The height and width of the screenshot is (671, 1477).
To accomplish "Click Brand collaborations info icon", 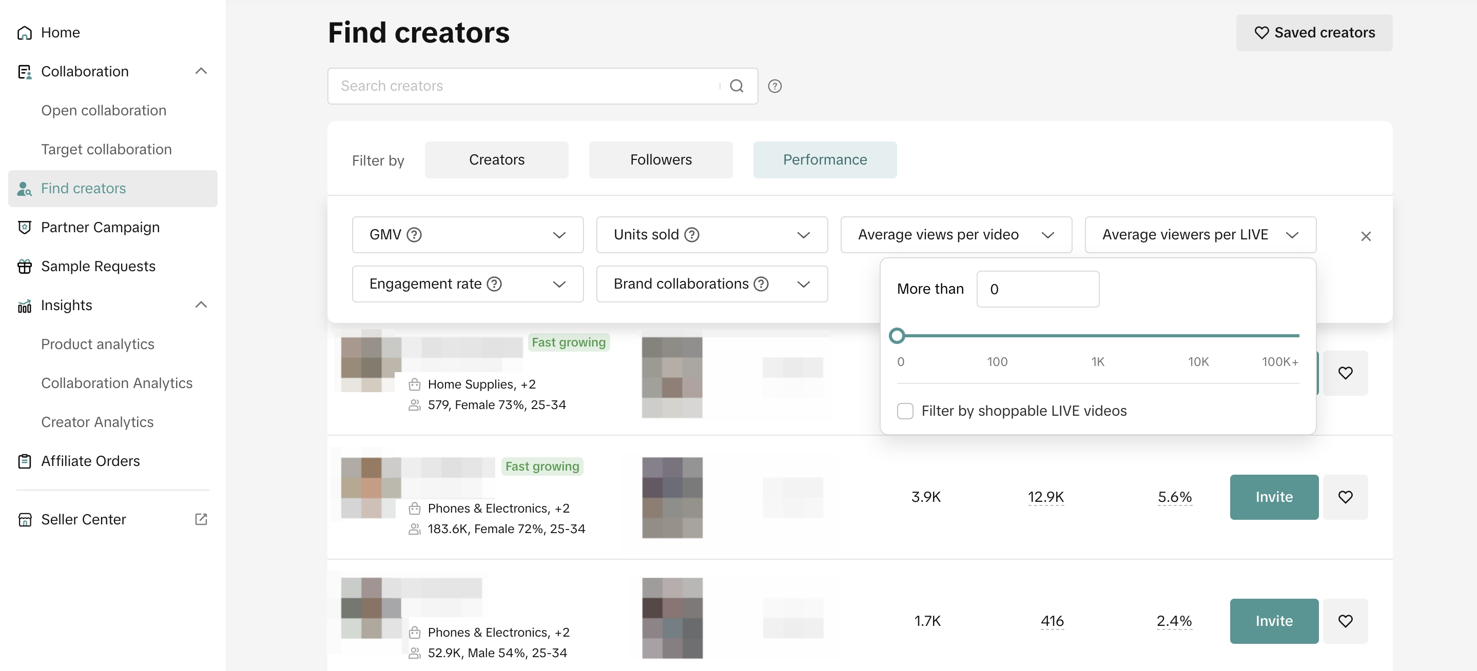I will coord(761,284).
